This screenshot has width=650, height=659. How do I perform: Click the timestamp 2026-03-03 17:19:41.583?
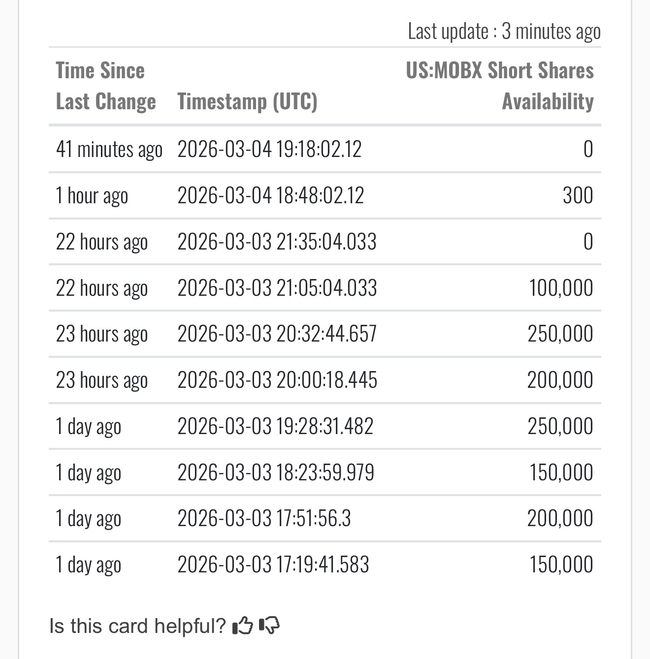[273, 565]
